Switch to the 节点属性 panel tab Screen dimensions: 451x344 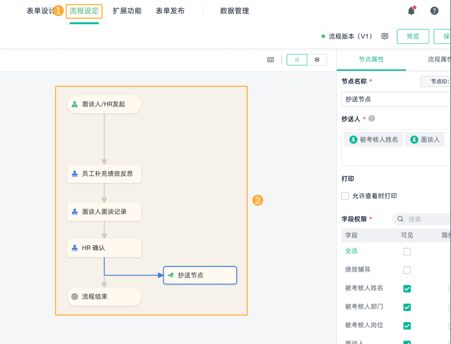[371, 59]
